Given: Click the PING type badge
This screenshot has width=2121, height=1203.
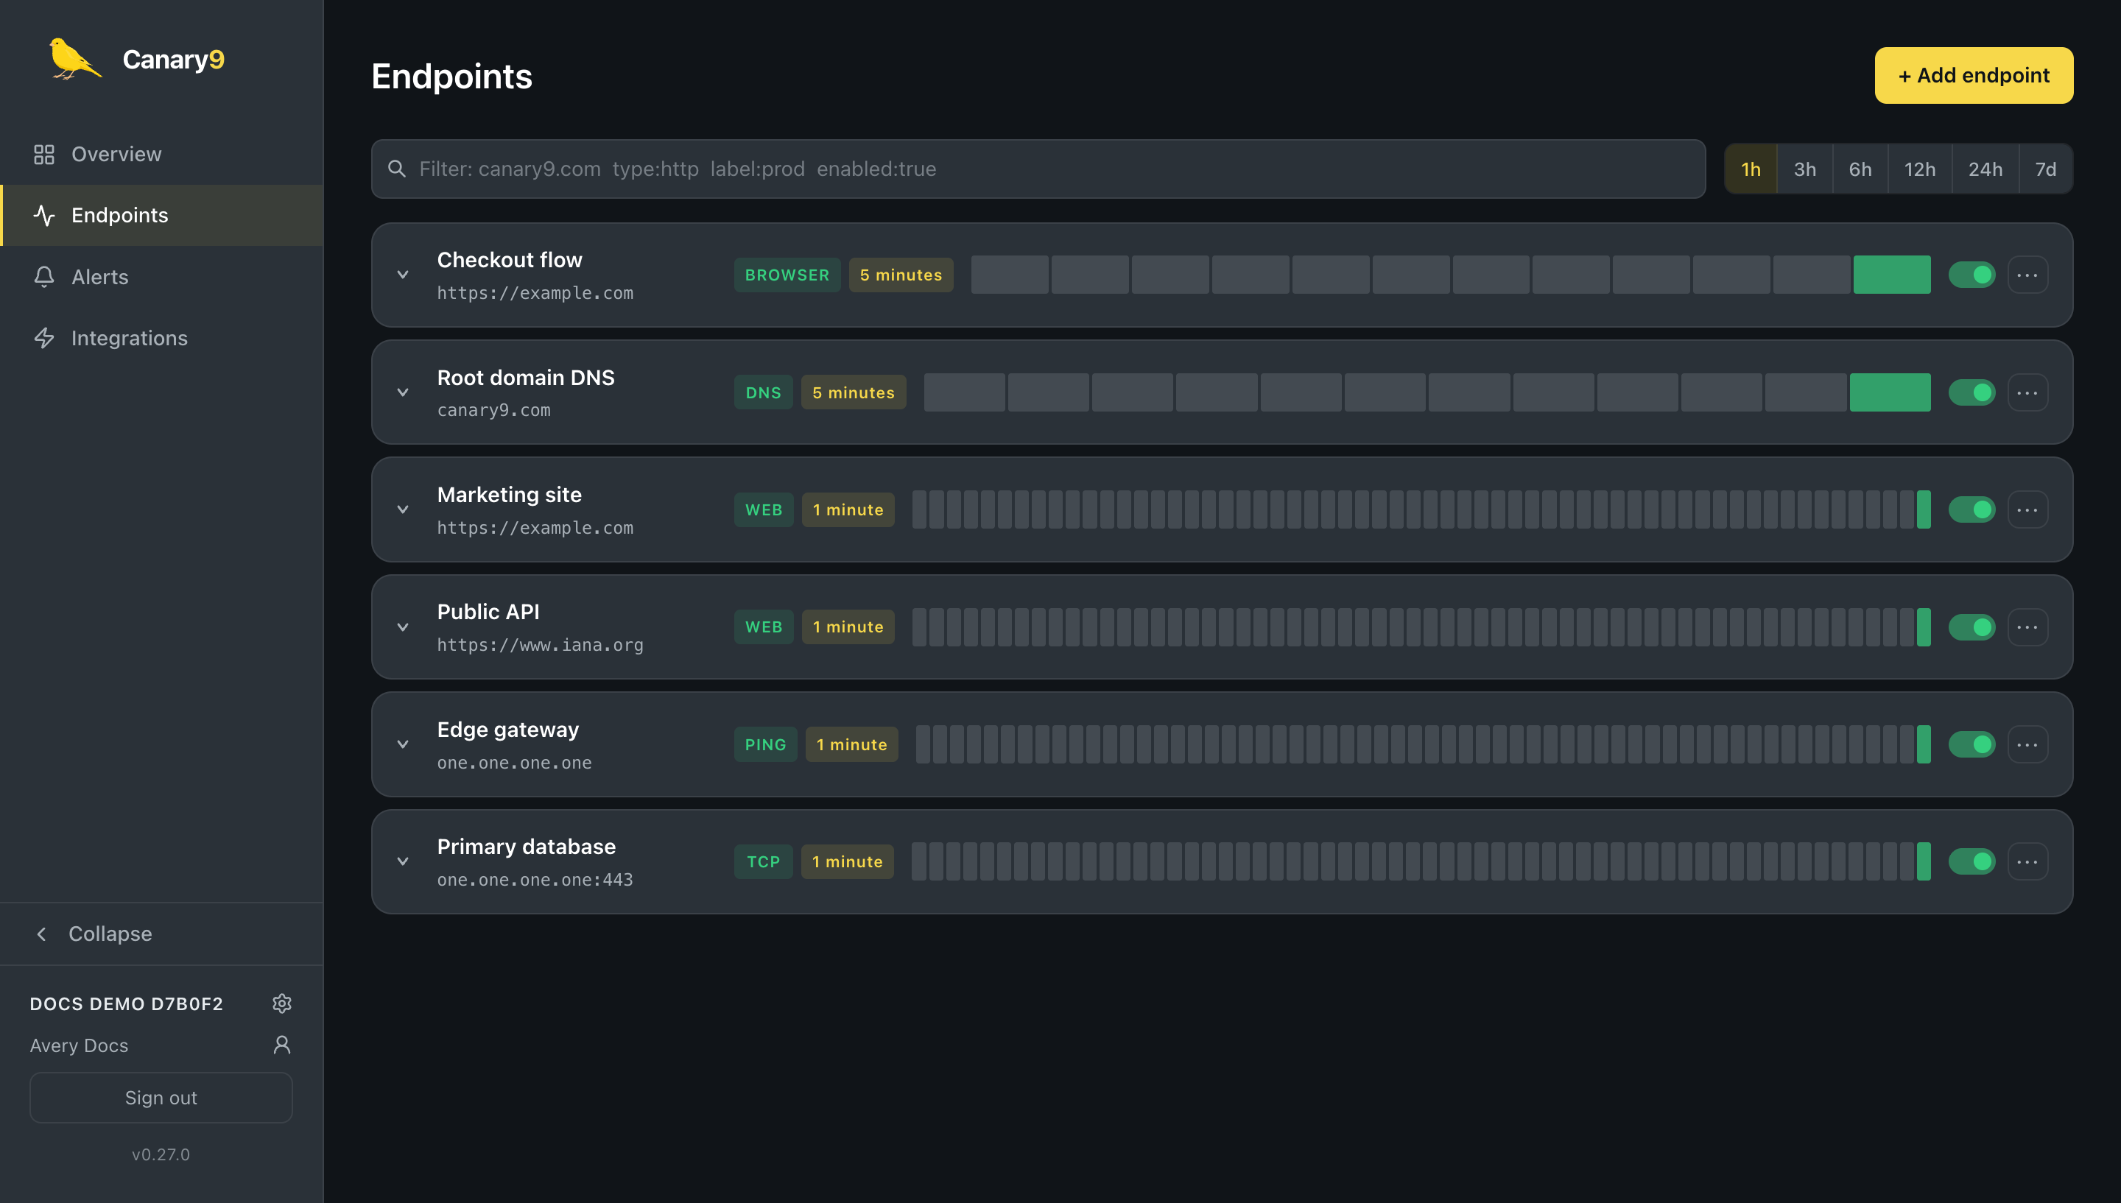Looking at the screenshot, I should [765, 744].
